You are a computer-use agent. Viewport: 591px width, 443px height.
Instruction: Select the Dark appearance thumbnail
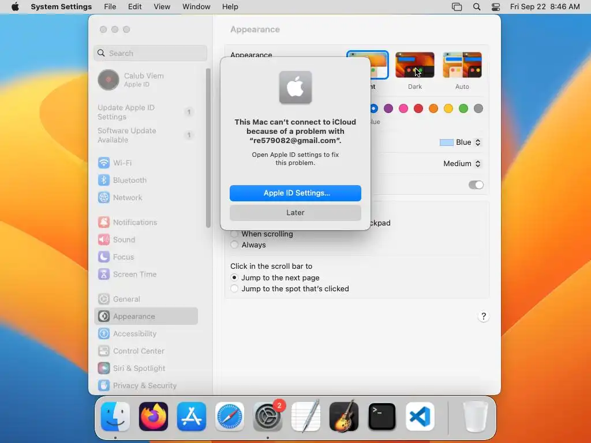pyautogui.click(x=414, y=65)
